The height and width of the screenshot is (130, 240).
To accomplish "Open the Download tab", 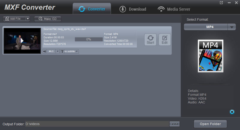I will coord(133,9).
